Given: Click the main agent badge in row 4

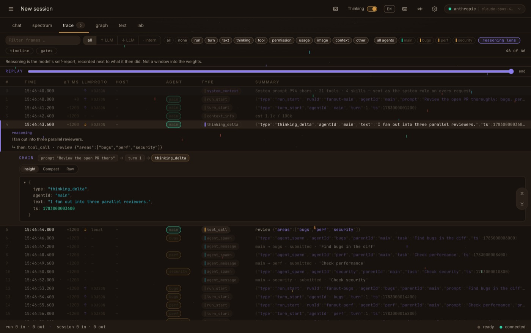Looking at the screenshot, I should pos(173,124).
